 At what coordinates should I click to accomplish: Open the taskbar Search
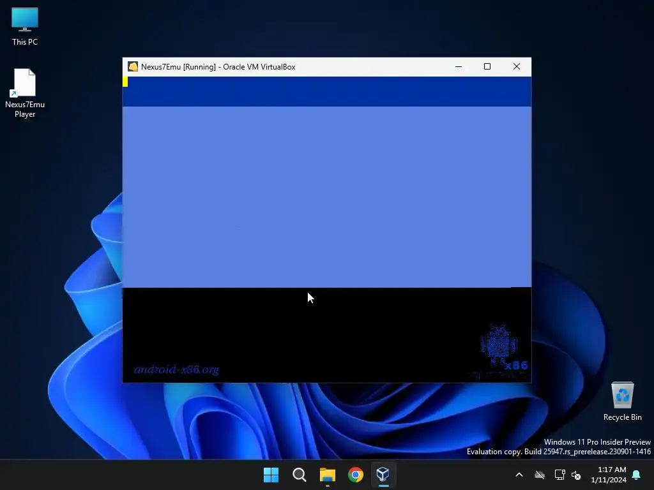click(299, 475)
